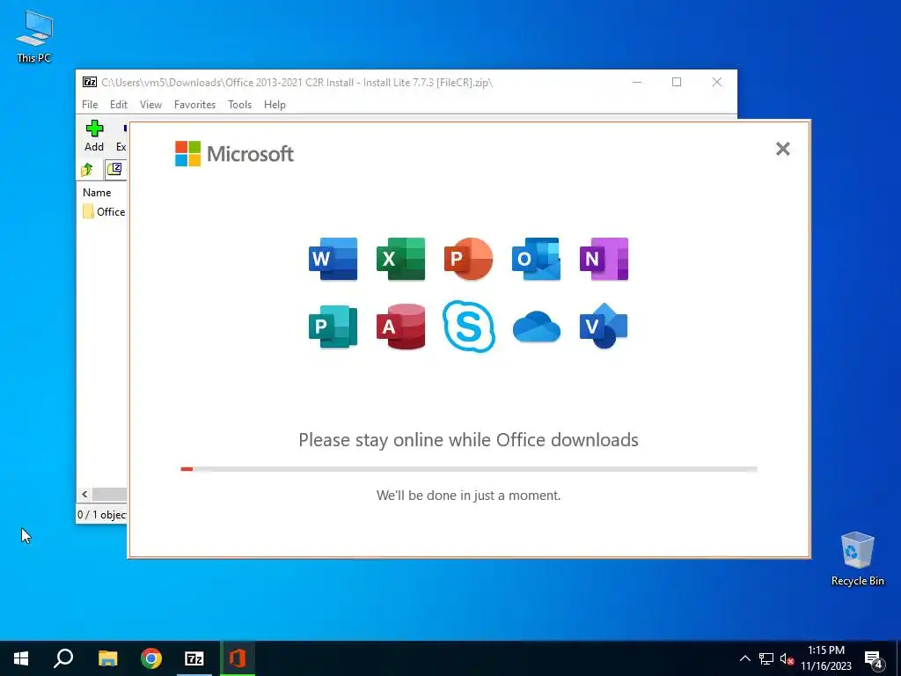901x676 pixels.
Task: Click the Excel app icon
Action: click(x=400, y=259)
